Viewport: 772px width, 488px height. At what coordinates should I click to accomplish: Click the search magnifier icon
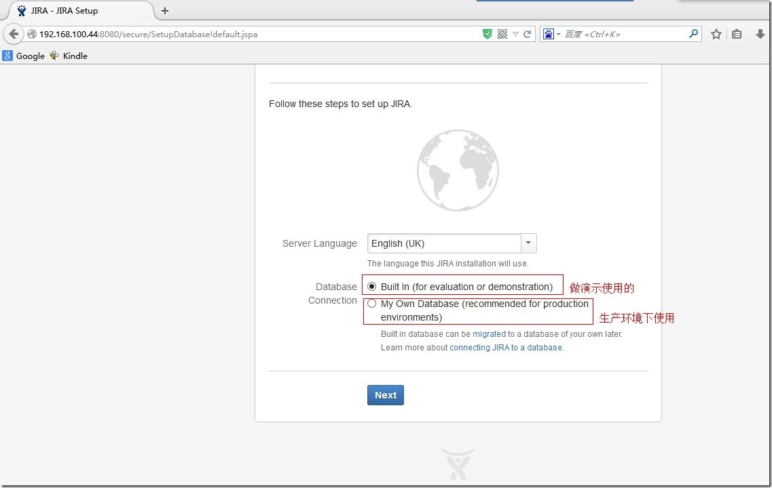[693, 34]
